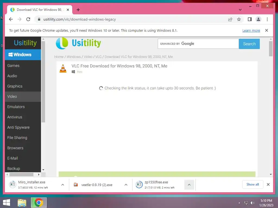Close the Download VLC tab

coord(68,10)
